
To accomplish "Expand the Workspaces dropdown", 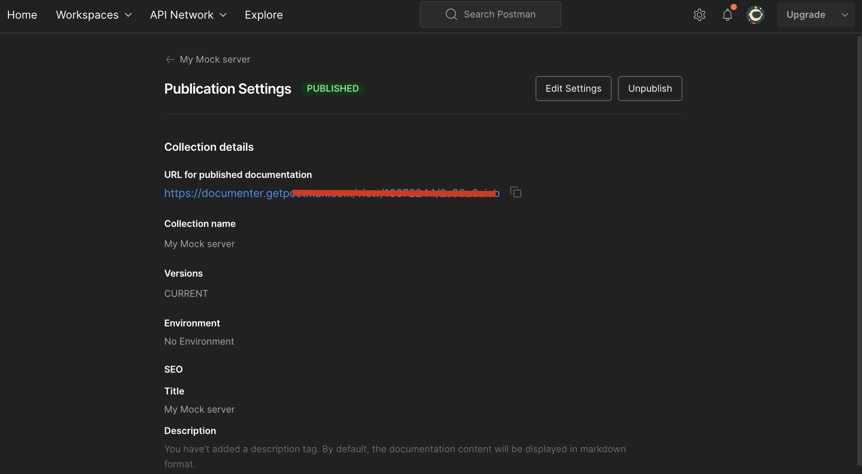I will click(x=94, y=15).
